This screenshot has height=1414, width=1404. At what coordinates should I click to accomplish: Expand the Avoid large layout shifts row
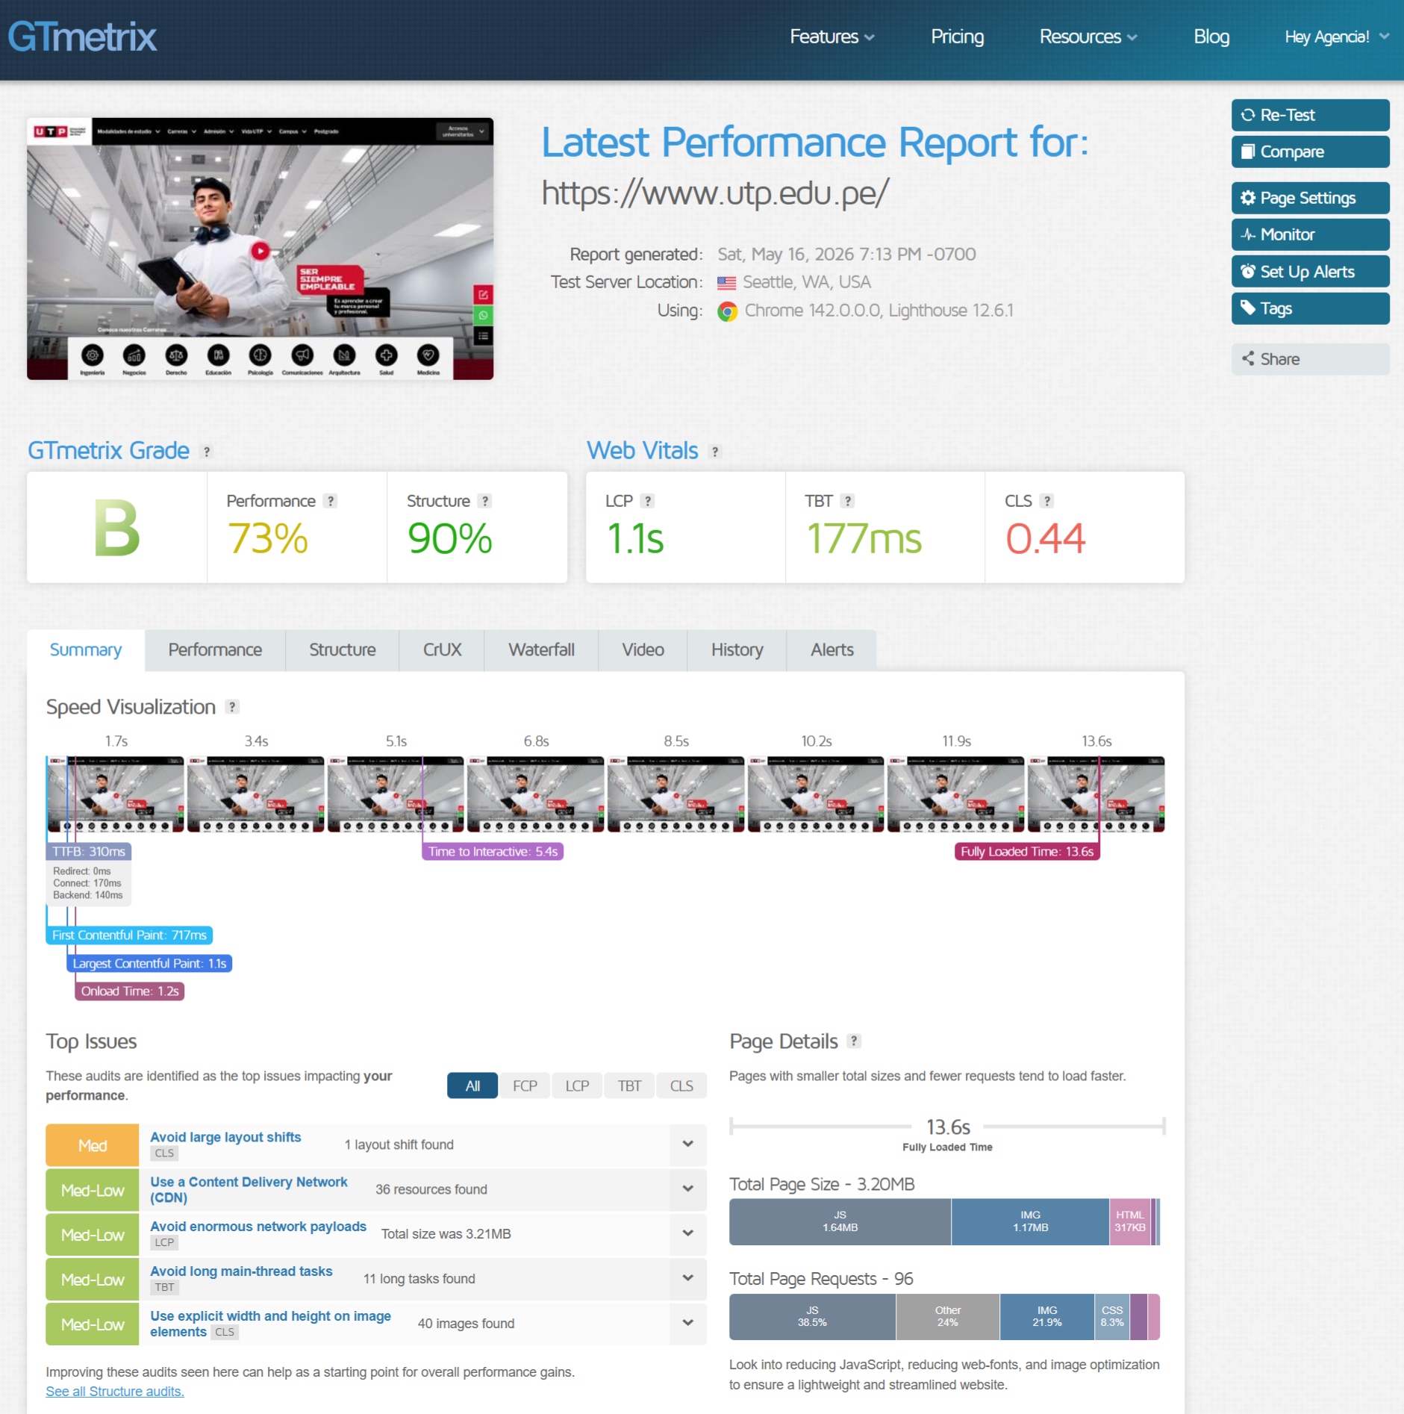tap(687, 1144)
